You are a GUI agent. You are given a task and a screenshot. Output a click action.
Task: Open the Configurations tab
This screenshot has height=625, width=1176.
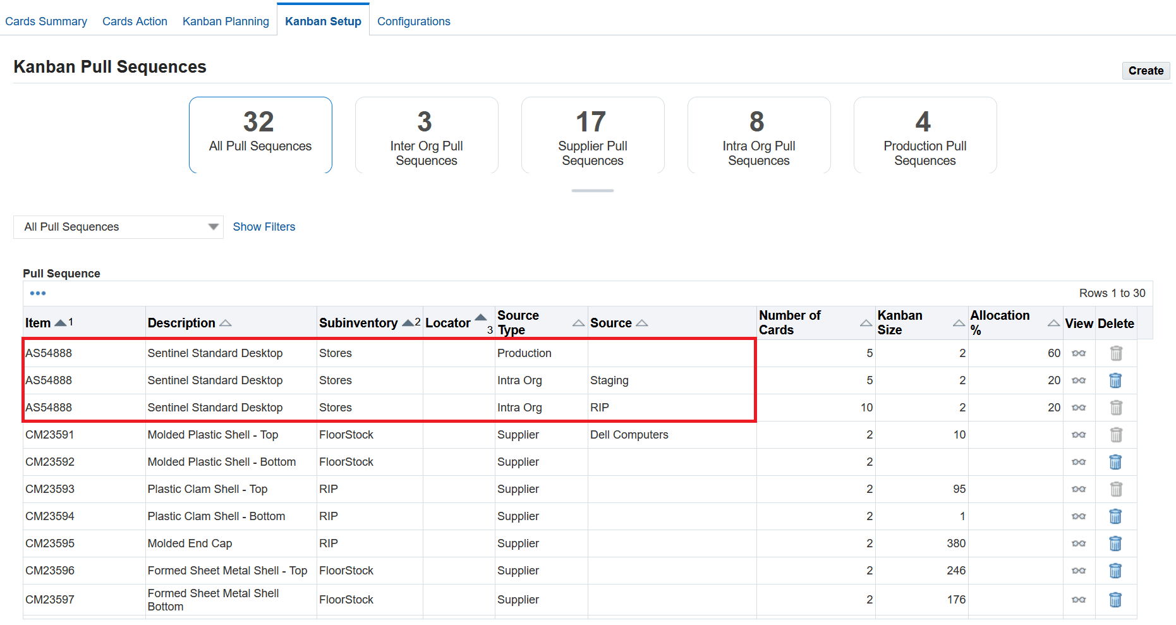[413, 21]
